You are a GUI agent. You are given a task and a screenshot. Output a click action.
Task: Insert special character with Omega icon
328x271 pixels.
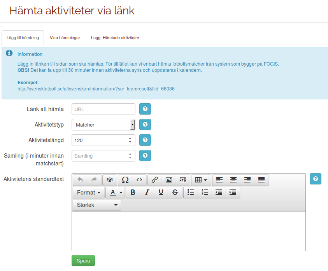pyautogui.click(x=125, y=180)
